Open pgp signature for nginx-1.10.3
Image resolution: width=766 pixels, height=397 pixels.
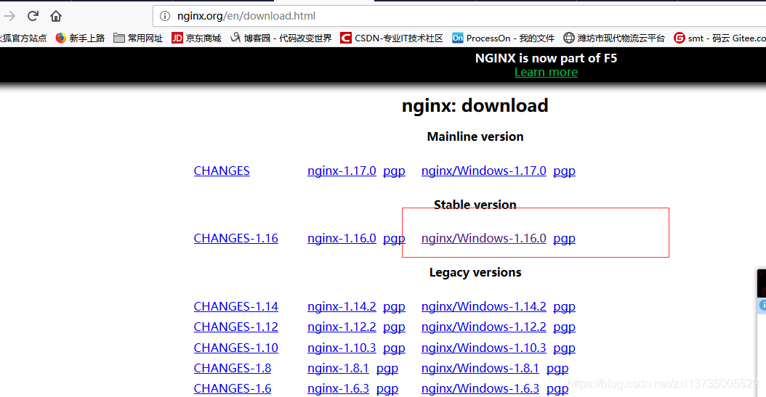[x=394, y=348]
